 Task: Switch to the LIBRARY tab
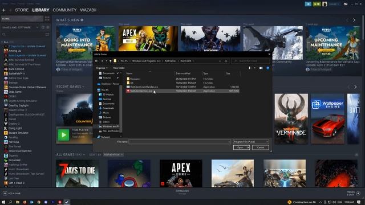[x=40, y=10]
